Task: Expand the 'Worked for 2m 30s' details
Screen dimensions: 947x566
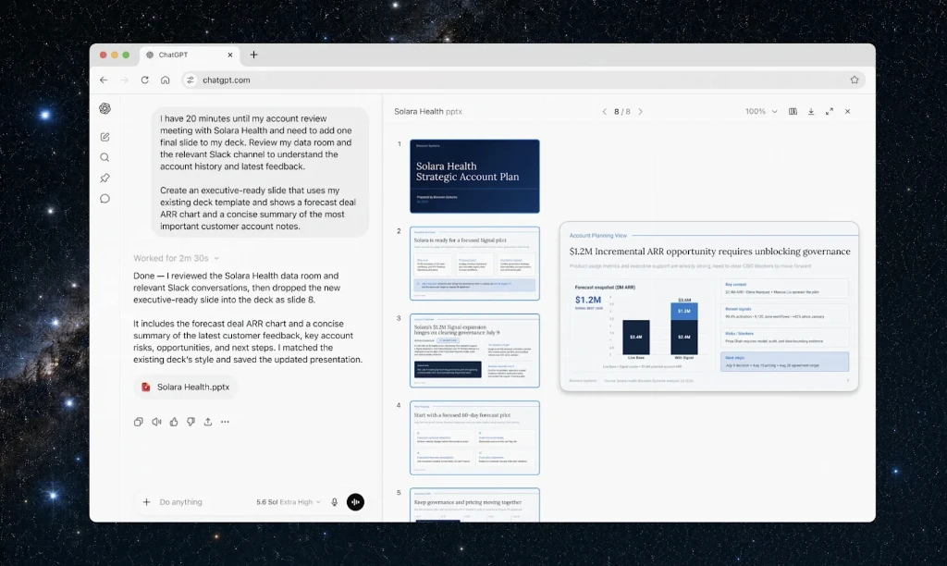Action: click(x=176, y=259)
